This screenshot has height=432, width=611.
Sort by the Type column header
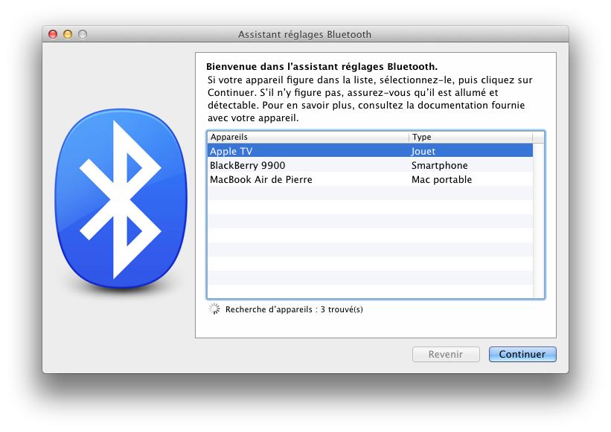[470, 137]
